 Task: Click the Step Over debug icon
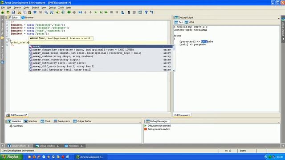pos(101,12)
